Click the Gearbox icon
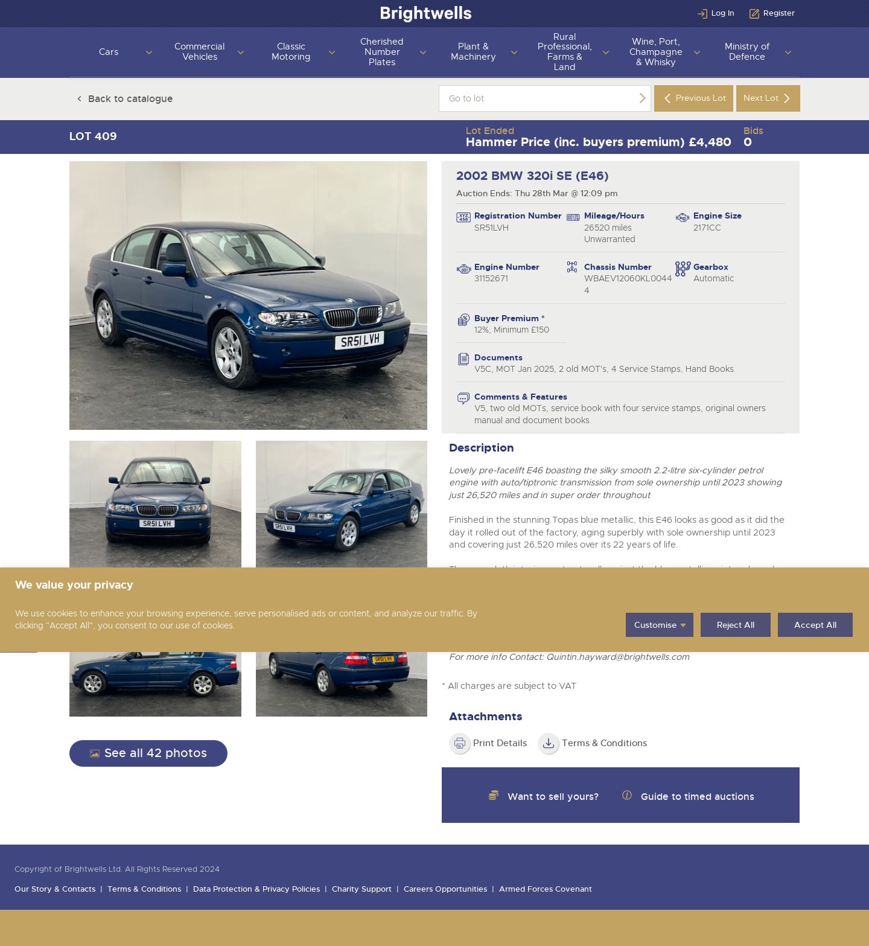 pos(683,269)
